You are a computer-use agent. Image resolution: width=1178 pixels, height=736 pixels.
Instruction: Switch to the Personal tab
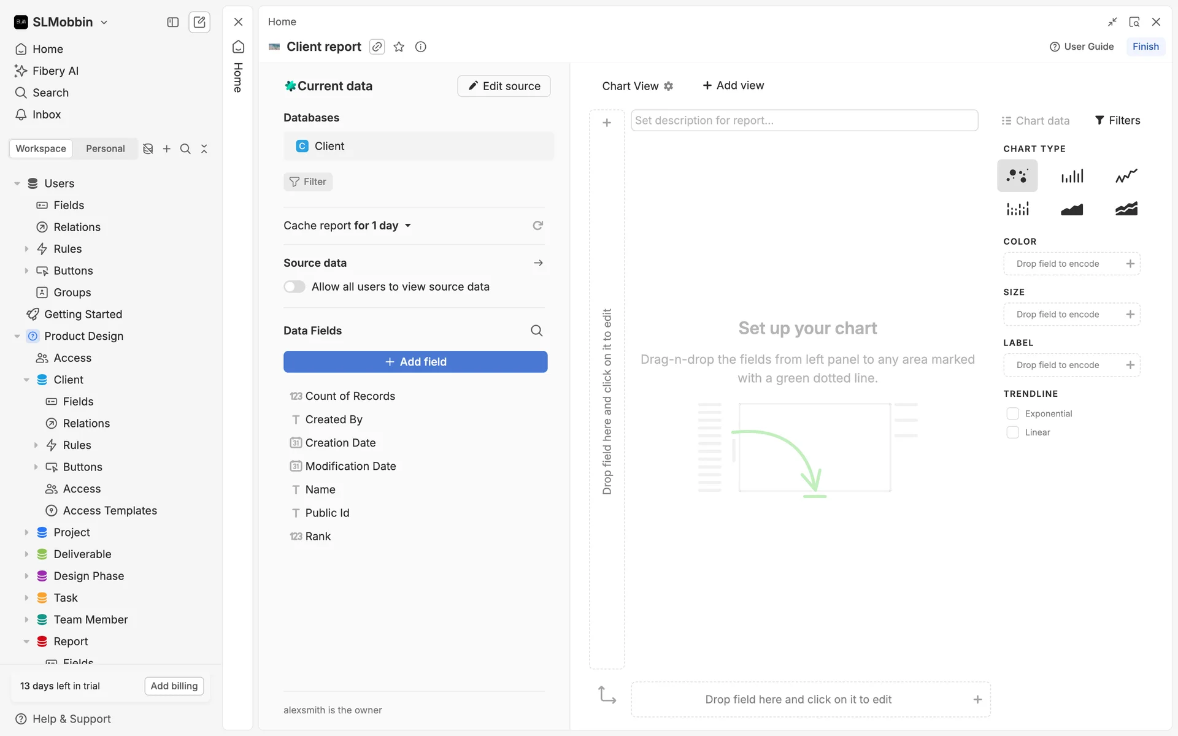[x=105, y=148]
